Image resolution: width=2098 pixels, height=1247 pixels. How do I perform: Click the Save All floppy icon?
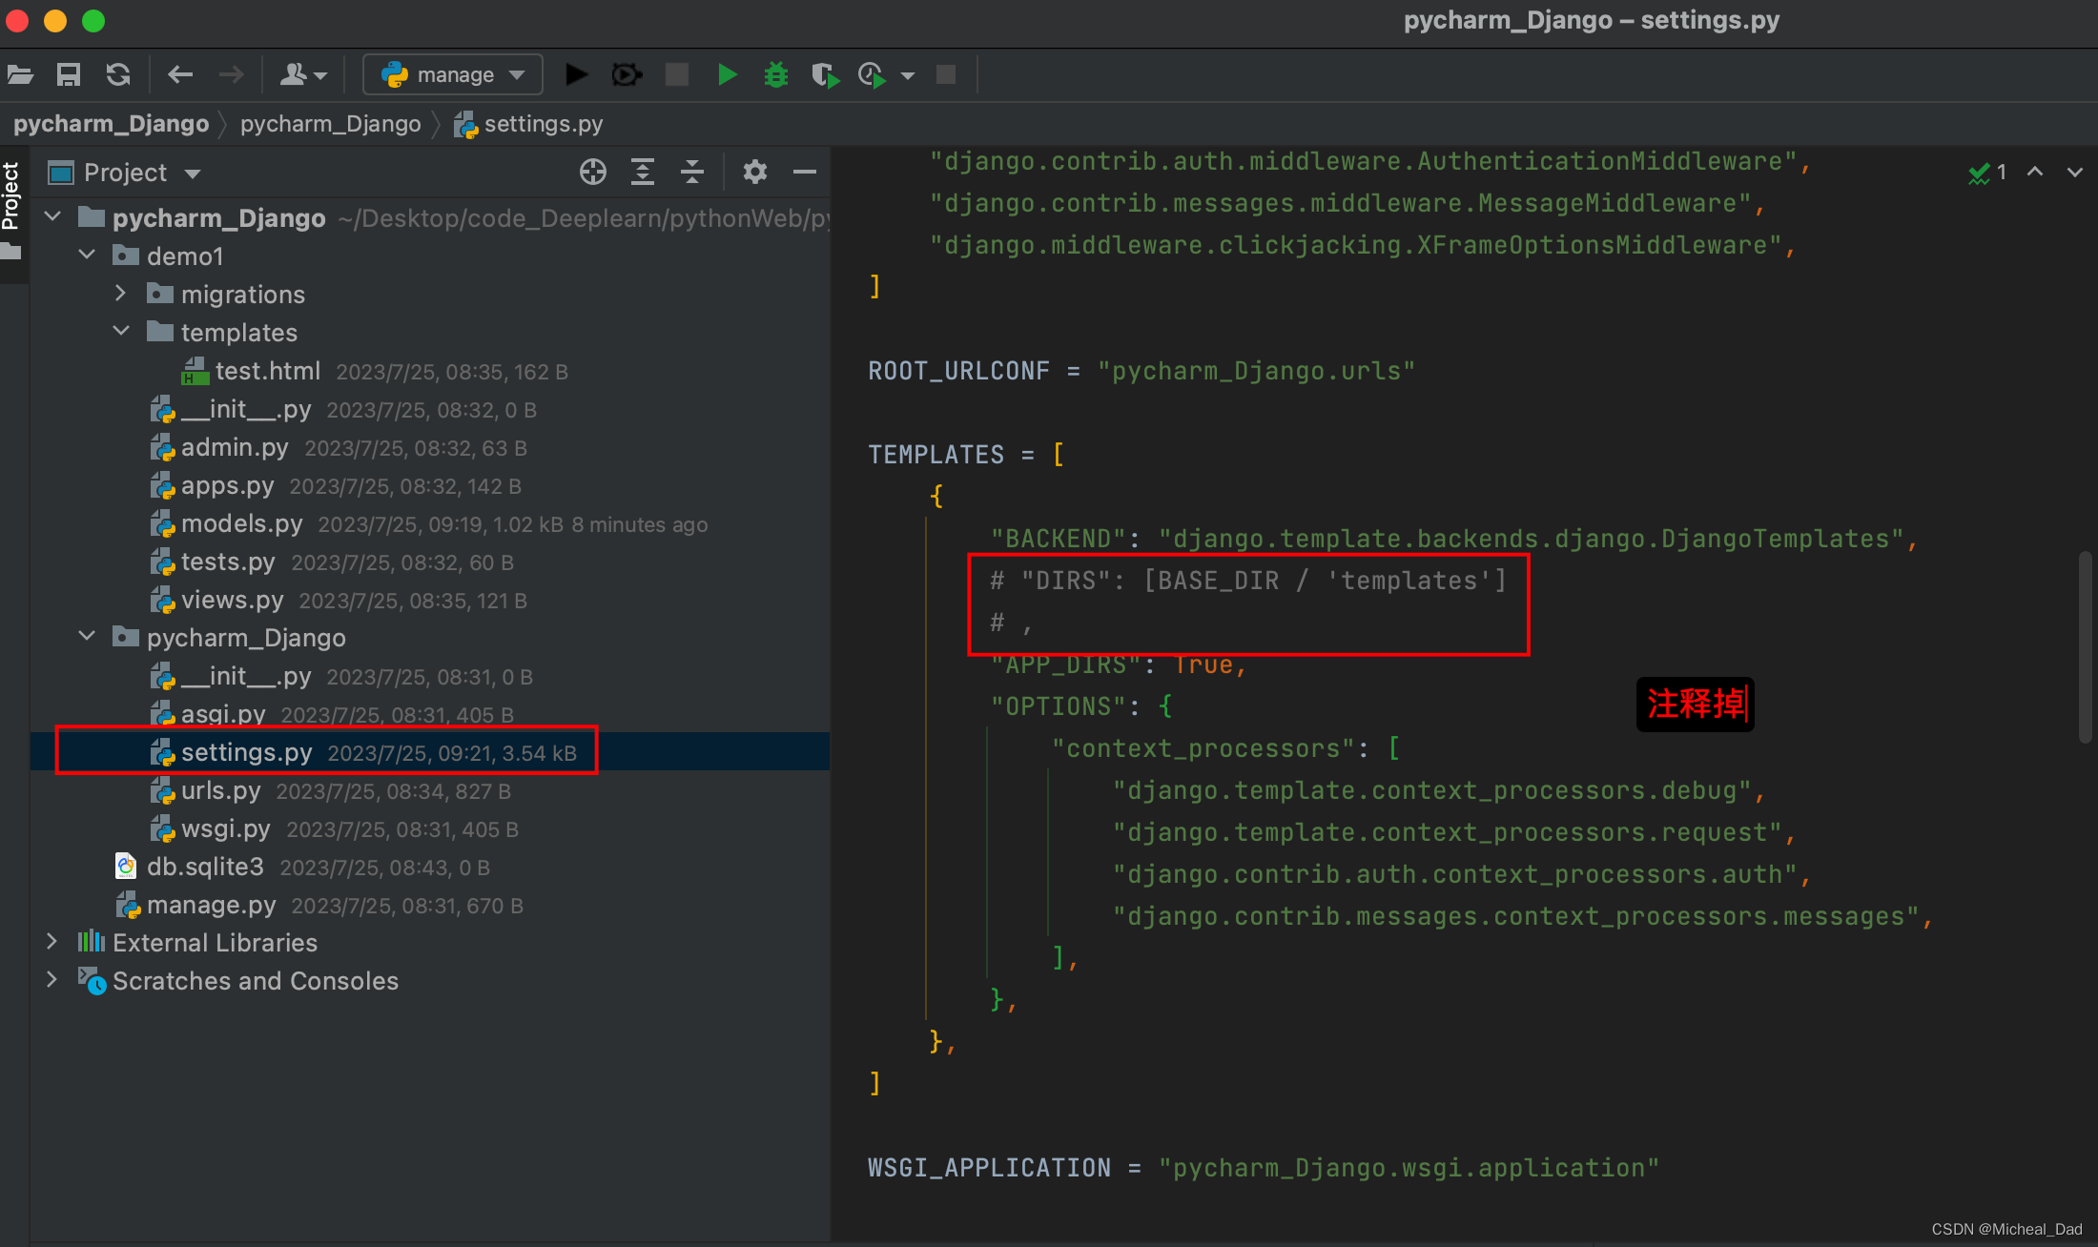69,74
